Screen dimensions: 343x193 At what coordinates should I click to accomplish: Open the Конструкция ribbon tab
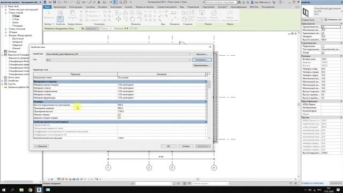(x=76, y=7)
